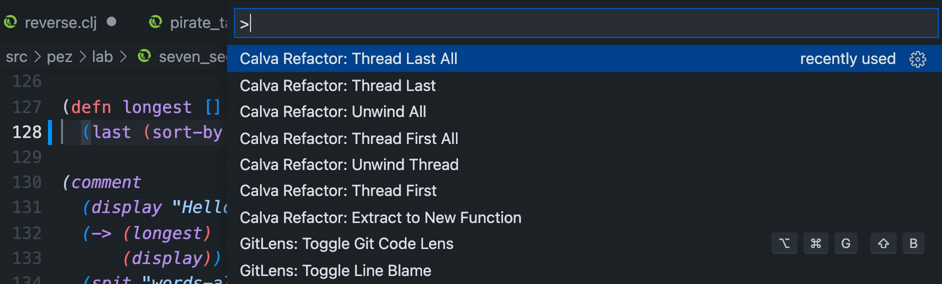Switch to the reverse.clj tab

pos(60,22)
